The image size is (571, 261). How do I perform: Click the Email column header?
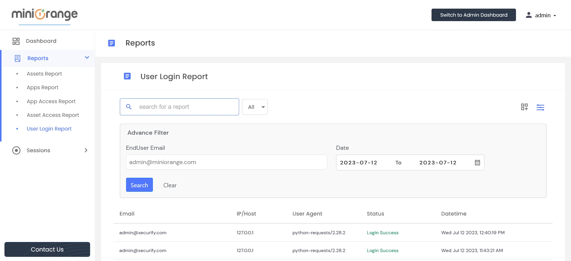pyautogui.click(x=127, y=214)
